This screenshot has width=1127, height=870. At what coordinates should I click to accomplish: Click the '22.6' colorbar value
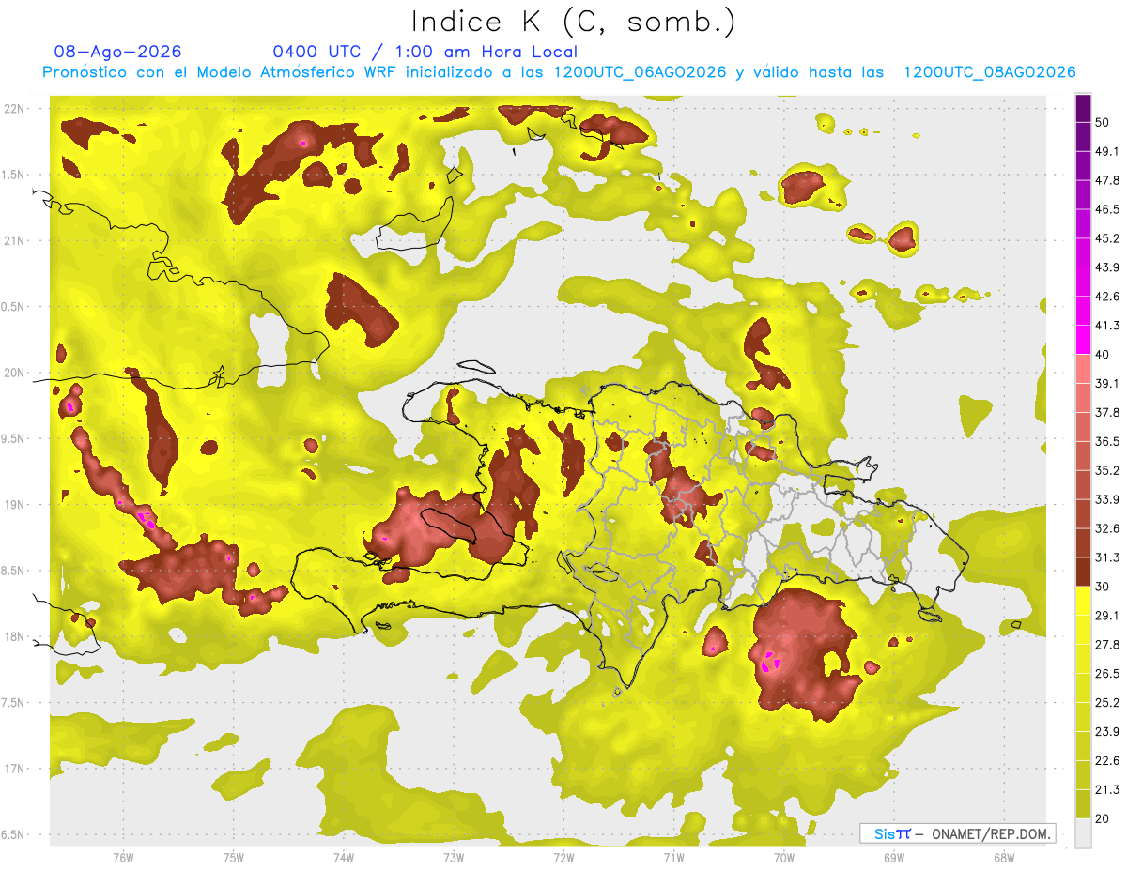tap(1108, 760)
